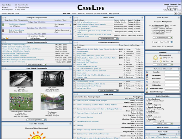Click the Answers icon

pos(147,82)
